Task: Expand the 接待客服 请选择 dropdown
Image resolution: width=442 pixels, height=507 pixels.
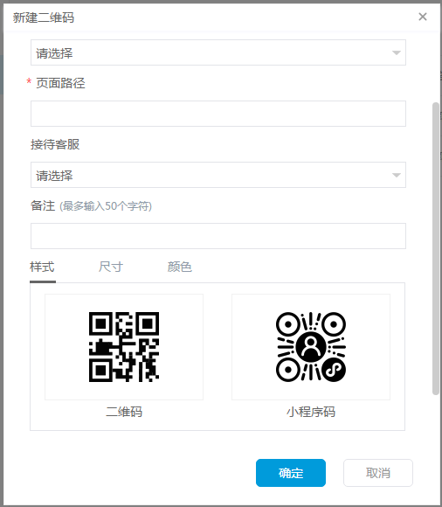Action: pos(218,175)
